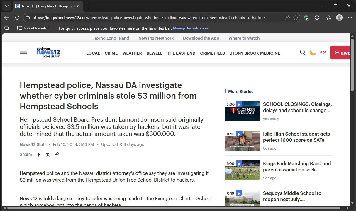Open a new browser tab
The width and height of the screenshot is (356, 211).
point(89,6)
